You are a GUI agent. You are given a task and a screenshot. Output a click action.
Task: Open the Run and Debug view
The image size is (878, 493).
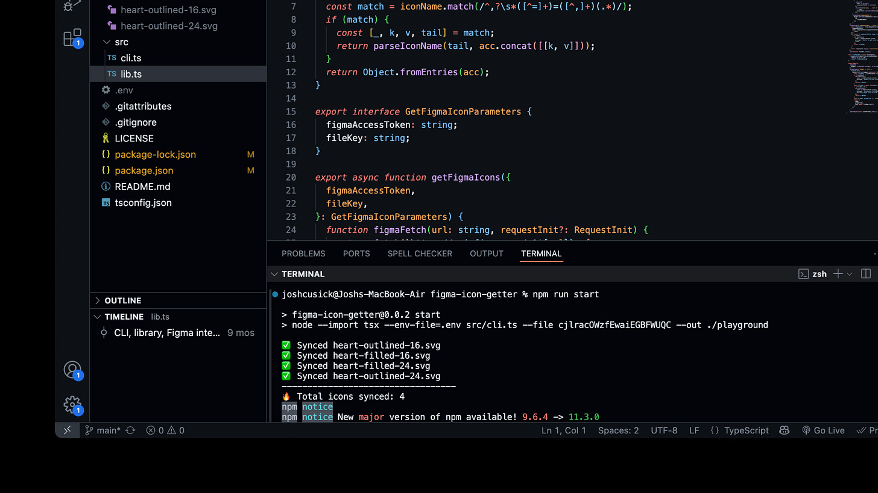point(72,5)
